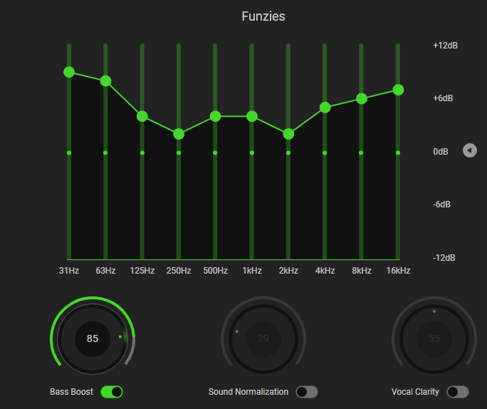Select the 125Hz equalizer handle
This screenshot has width=487, height=409.
(x=142, y=116)
